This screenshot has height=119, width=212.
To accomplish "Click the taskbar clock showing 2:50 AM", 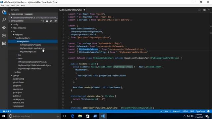I will coord(199,116).
